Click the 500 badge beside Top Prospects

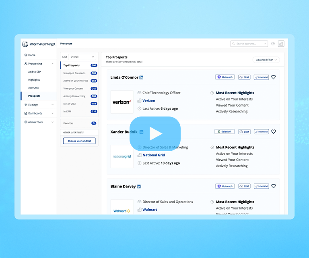[94, 65]
